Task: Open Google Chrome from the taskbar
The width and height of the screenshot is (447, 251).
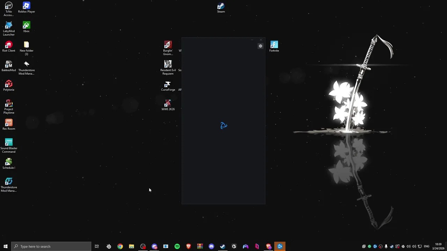Action: [x=120, y=246]
